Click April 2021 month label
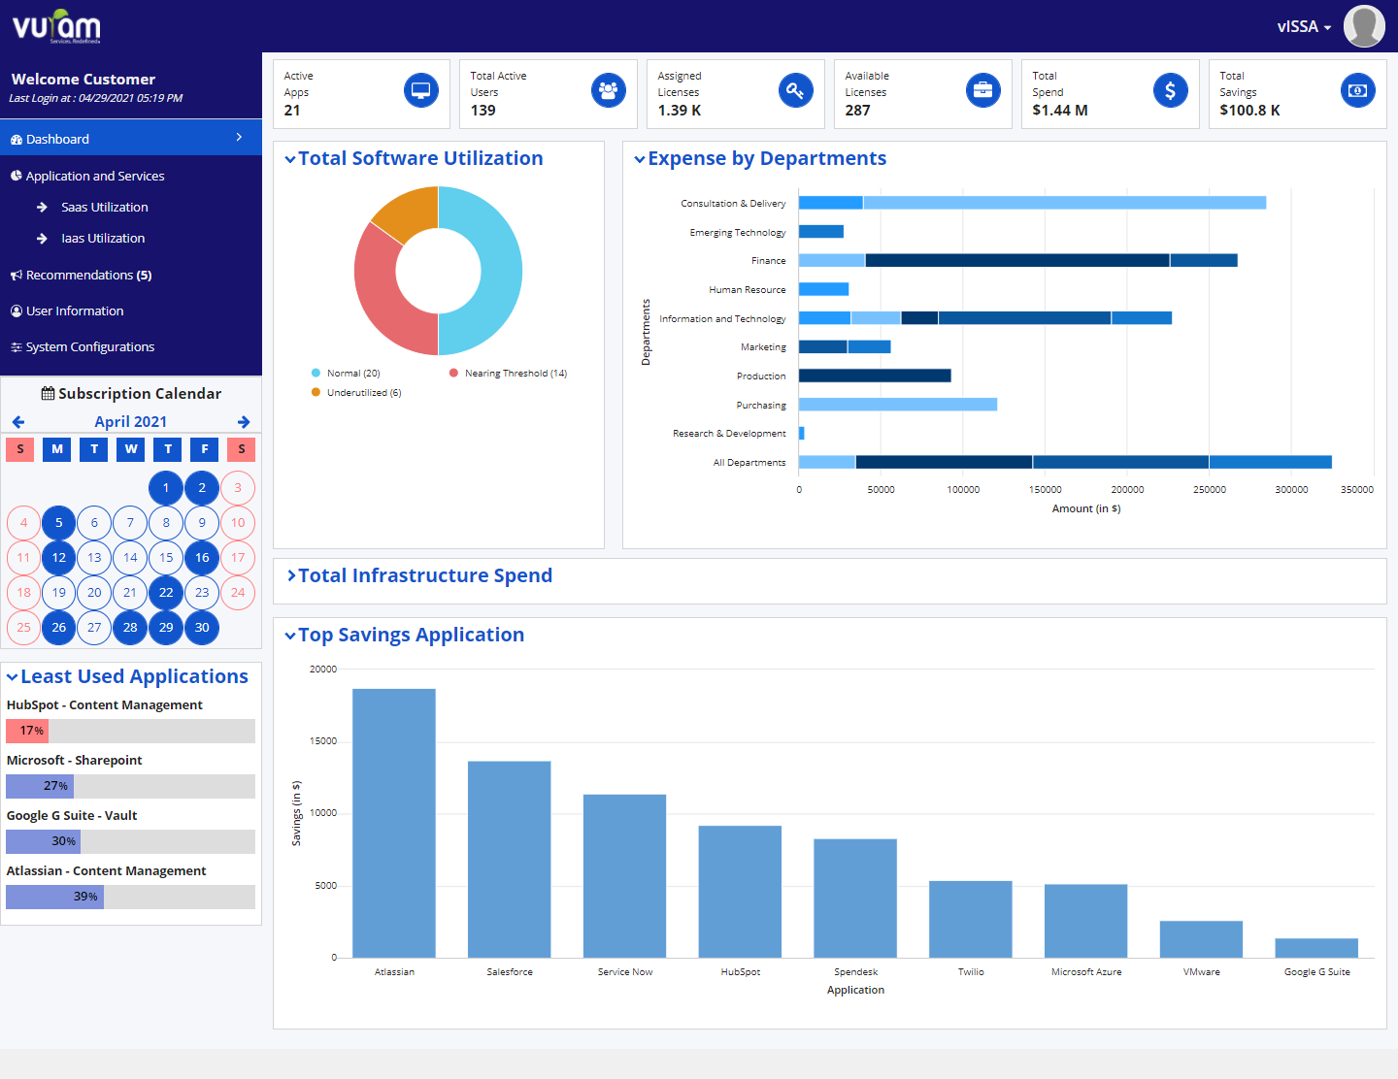 (x=131, y=422)
